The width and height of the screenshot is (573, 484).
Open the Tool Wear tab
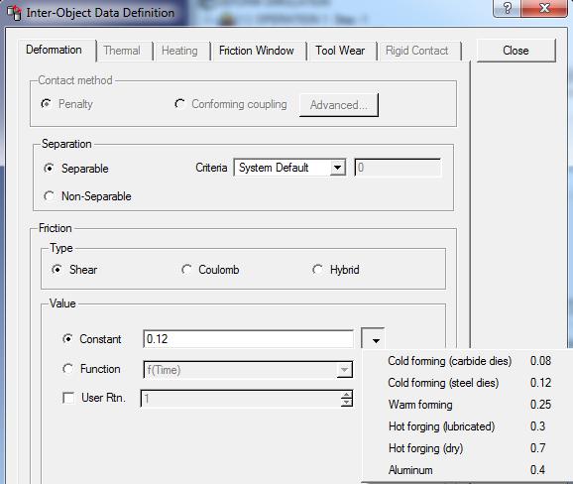[340, 51]
